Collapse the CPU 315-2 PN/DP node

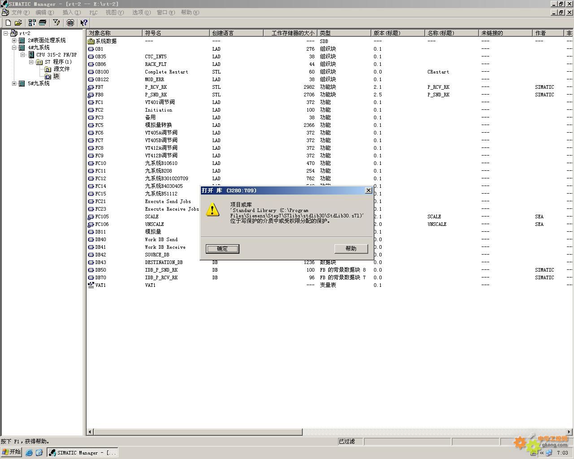pos(23,55)
